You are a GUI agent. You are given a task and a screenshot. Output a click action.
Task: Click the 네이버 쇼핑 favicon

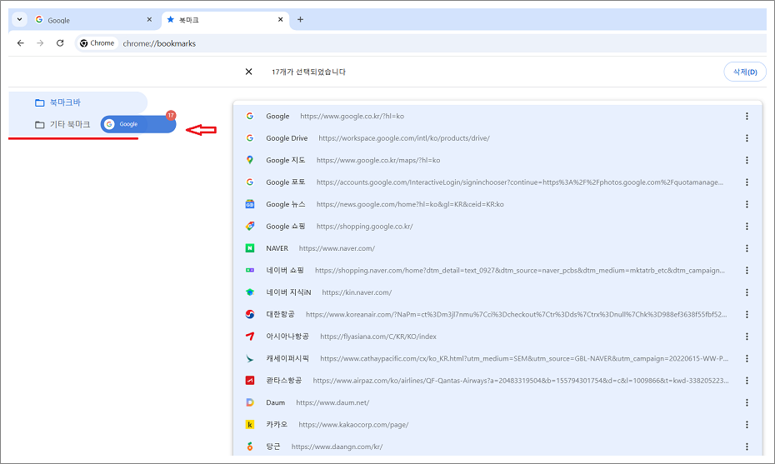pos(250,270)
